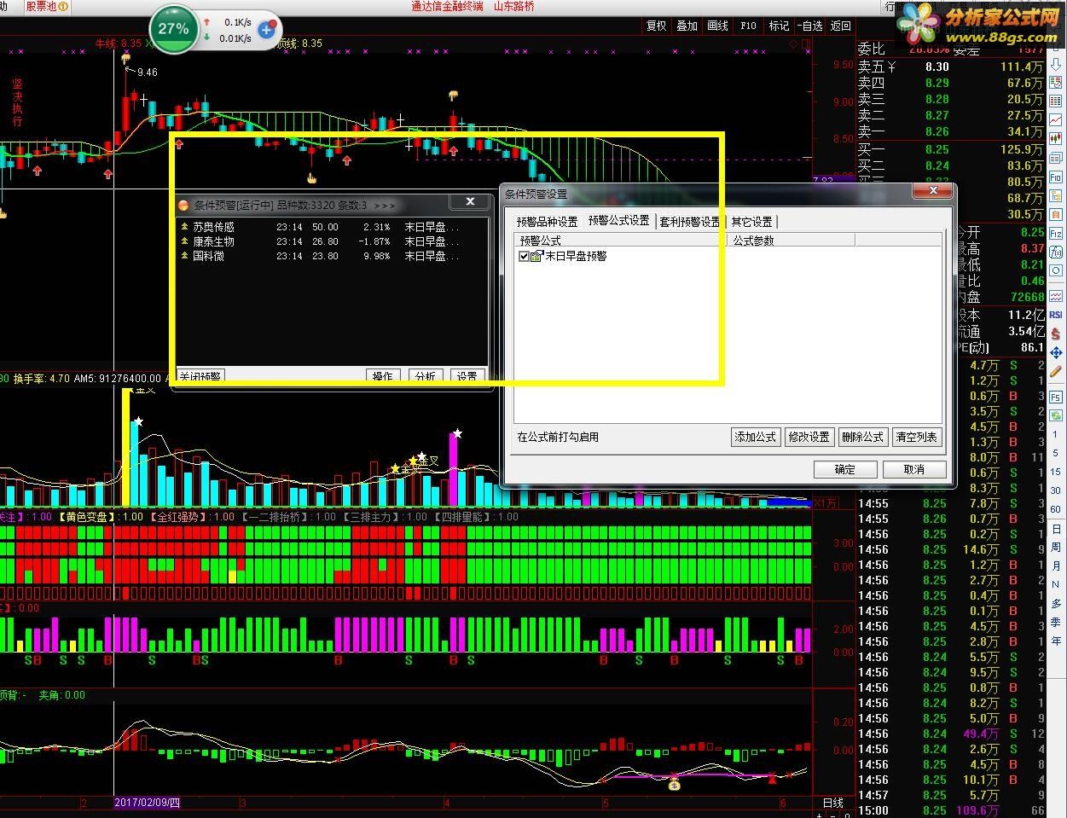This screenshot has width=1067, height=818.
Task: Switch to 预警品种设置 tab
Action: [547, 222]
